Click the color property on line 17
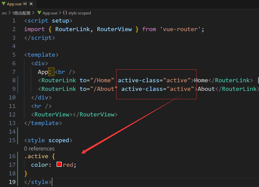Viewport: 259px width, 187px height. (x=39, y=165)
